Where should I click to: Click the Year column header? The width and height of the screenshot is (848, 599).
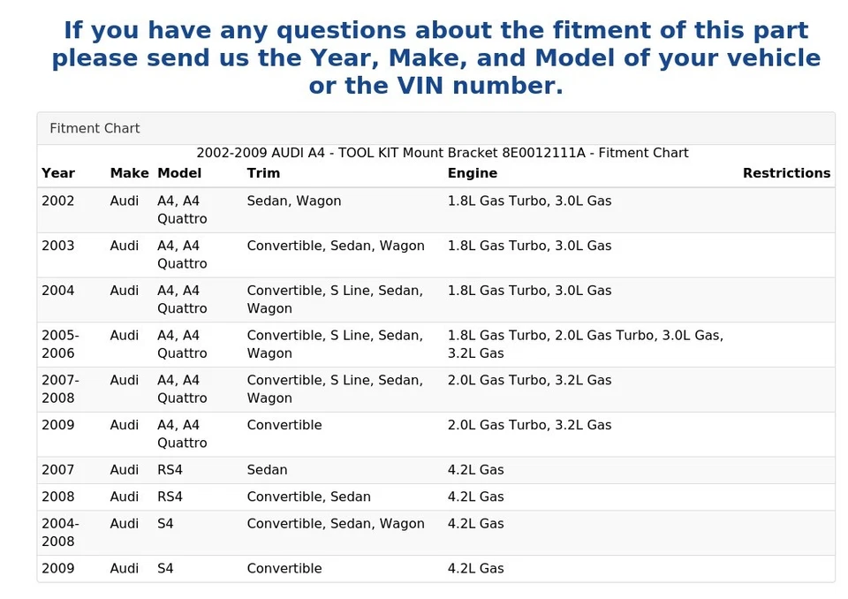58,173
